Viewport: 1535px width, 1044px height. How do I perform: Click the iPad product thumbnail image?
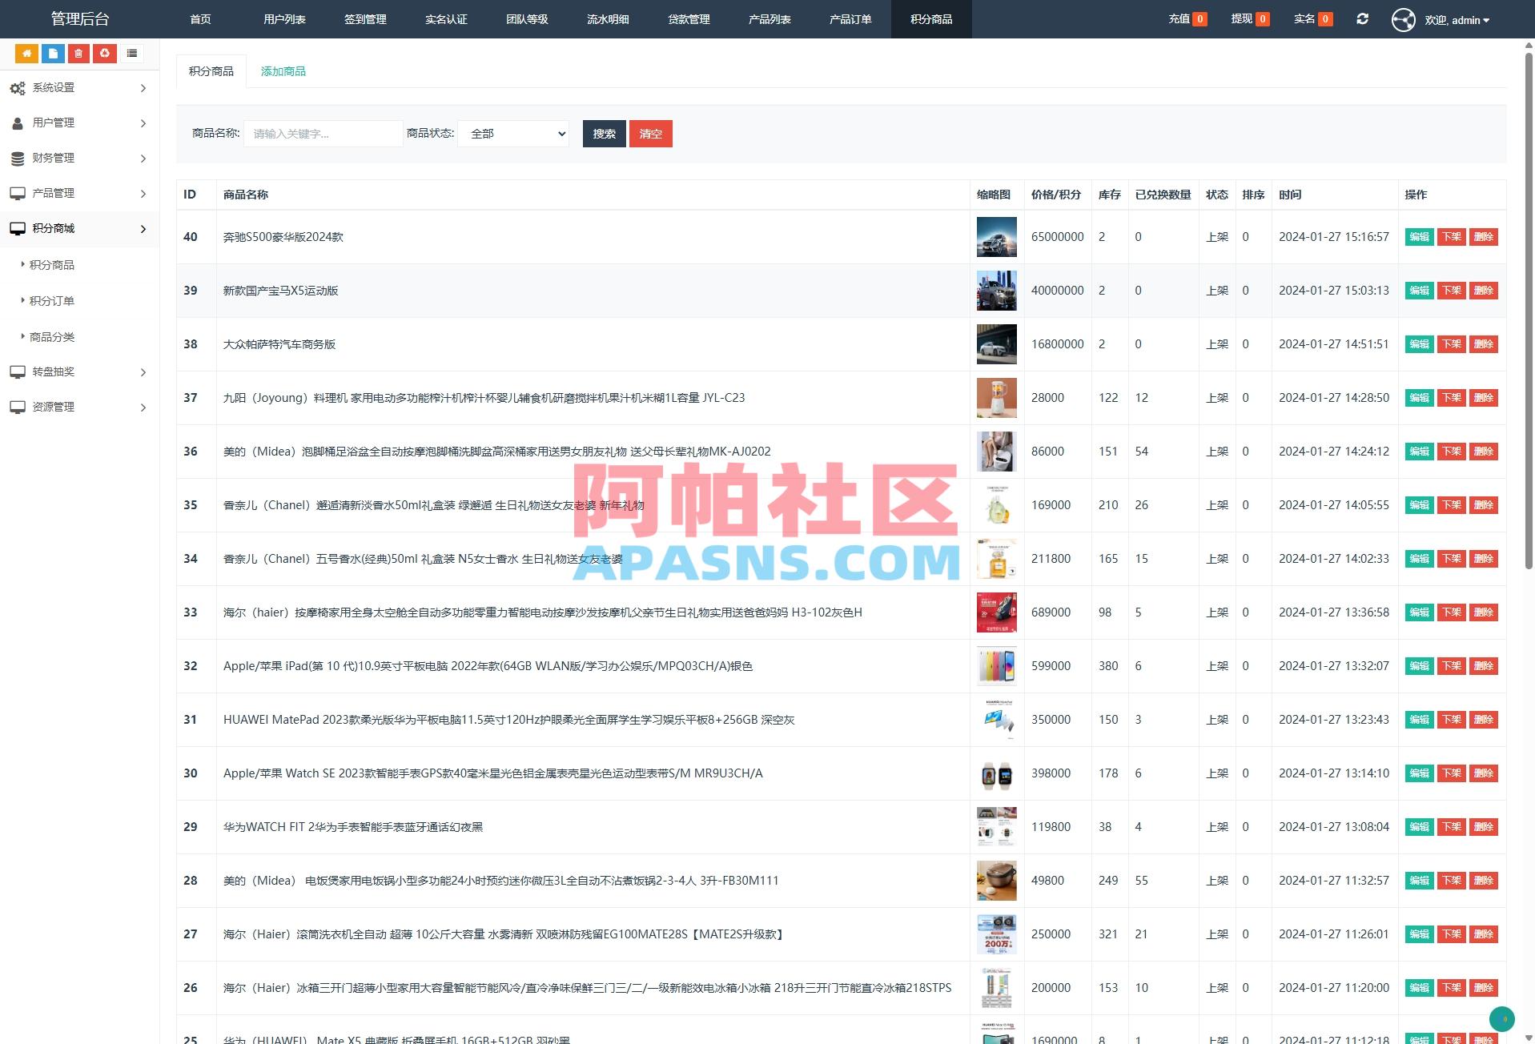996,665
